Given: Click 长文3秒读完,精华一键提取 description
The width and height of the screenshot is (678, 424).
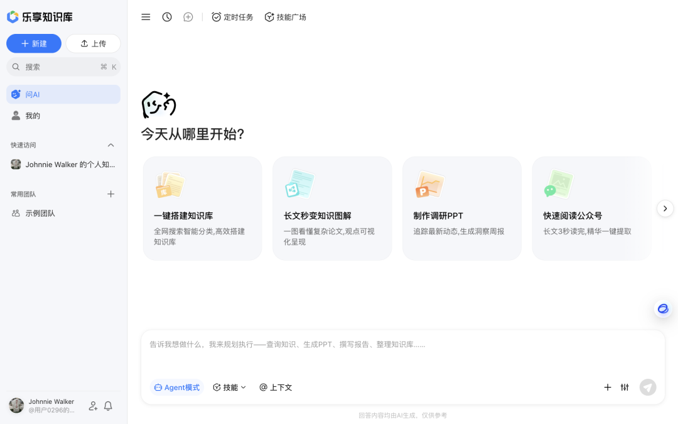Looking at the screenshot, I should click(587, 231).
